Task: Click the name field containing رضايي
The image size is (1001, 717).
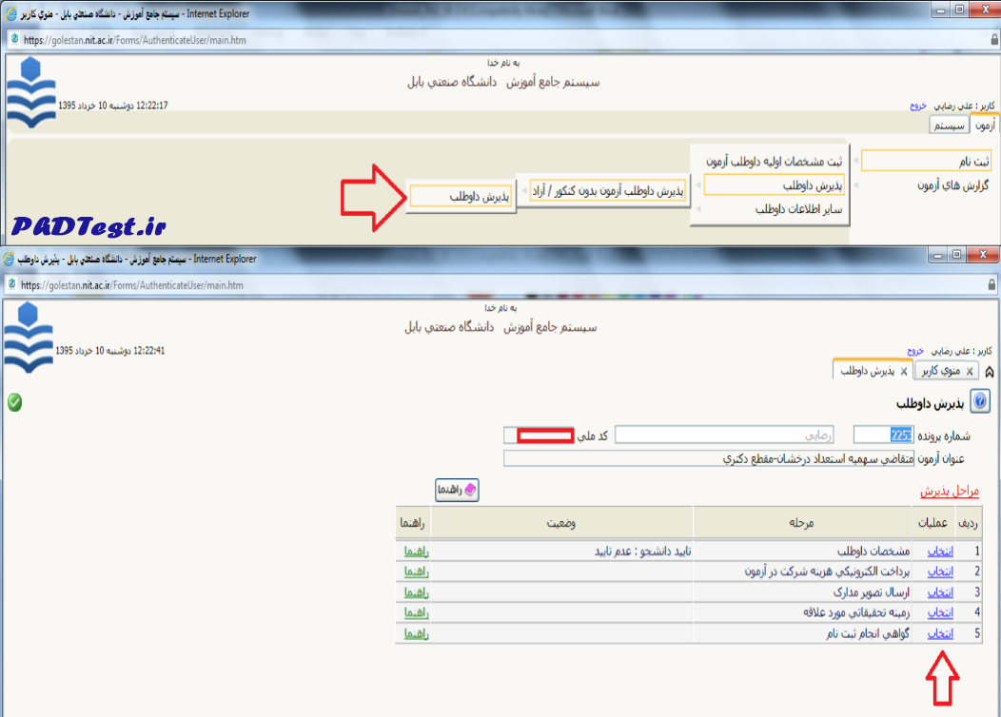Action: tap(724, 435)
